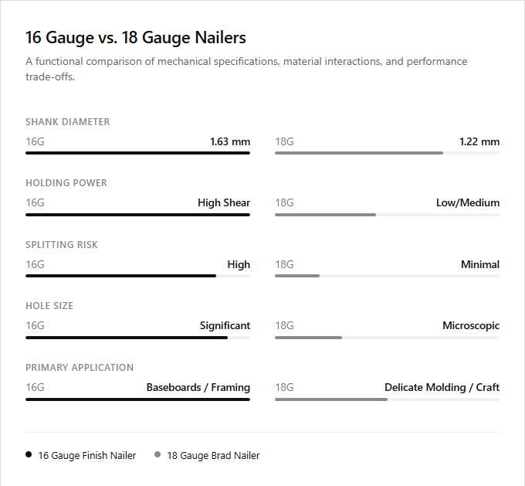Viewport: 525px width, 486px height.
Task: Click the Delicate Molding / Craft value
Action: (442, 387)
